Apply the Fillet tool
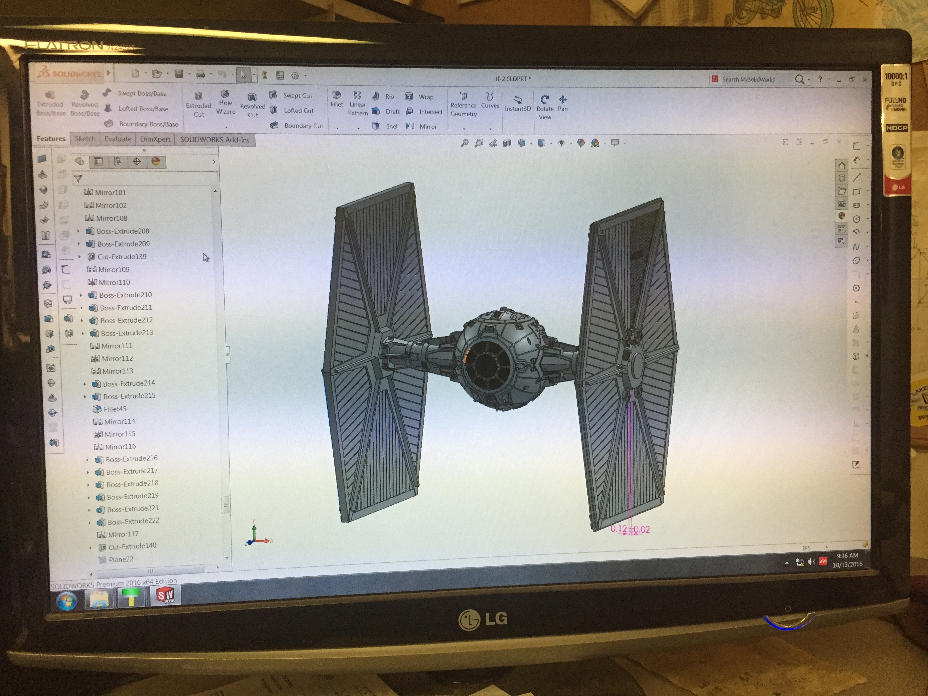Screen dimensions: 928x696 coord(336,99)
